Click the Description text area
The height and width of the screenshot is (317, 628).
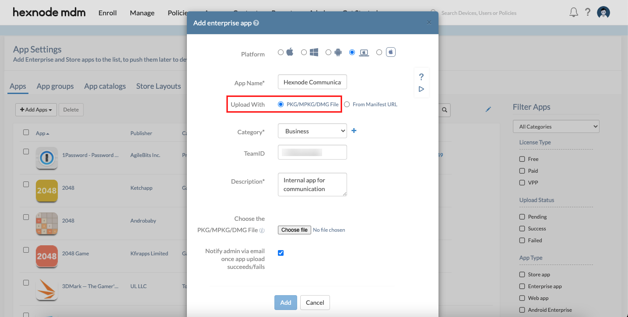[312, 185]
